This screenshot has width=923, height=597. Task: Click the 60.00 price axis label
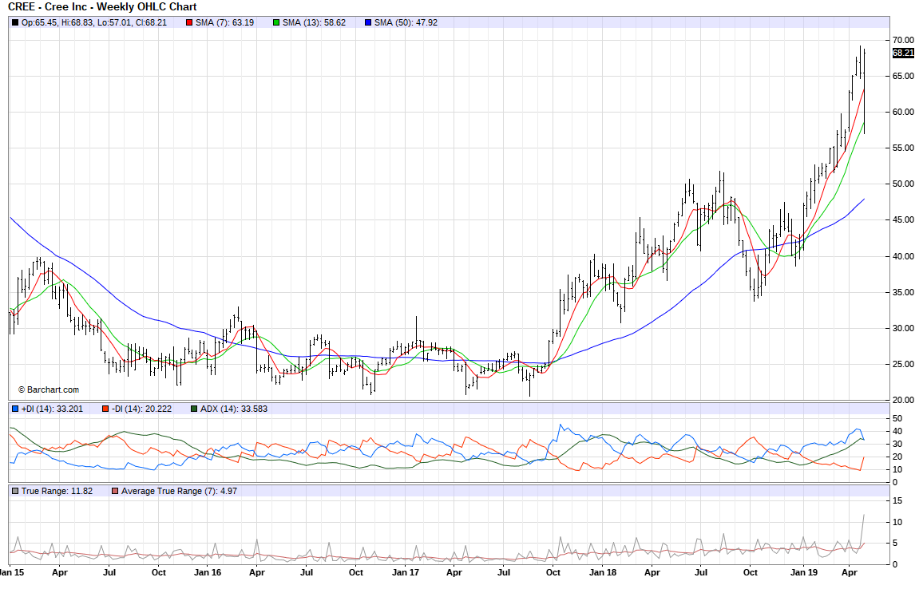(904, 112)
